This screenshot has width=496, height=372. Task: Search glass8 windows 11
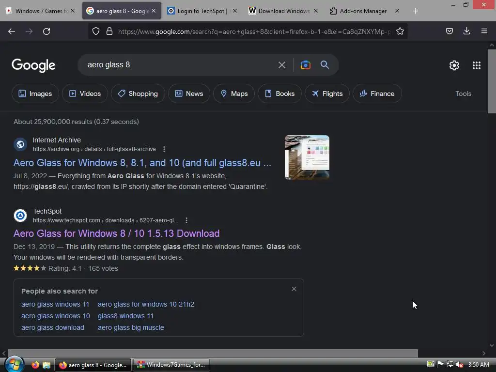click(x=125, y=316)
